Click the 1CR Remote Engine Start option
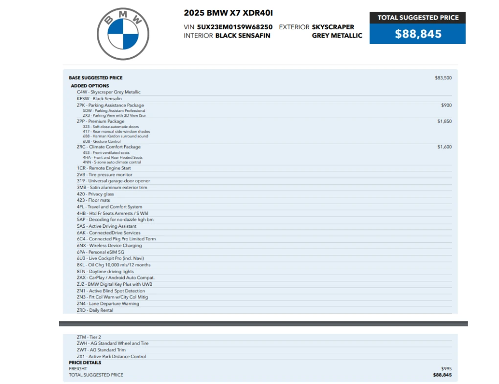The height and width of the screenshot is (384, 499). (x=104, y=168)
